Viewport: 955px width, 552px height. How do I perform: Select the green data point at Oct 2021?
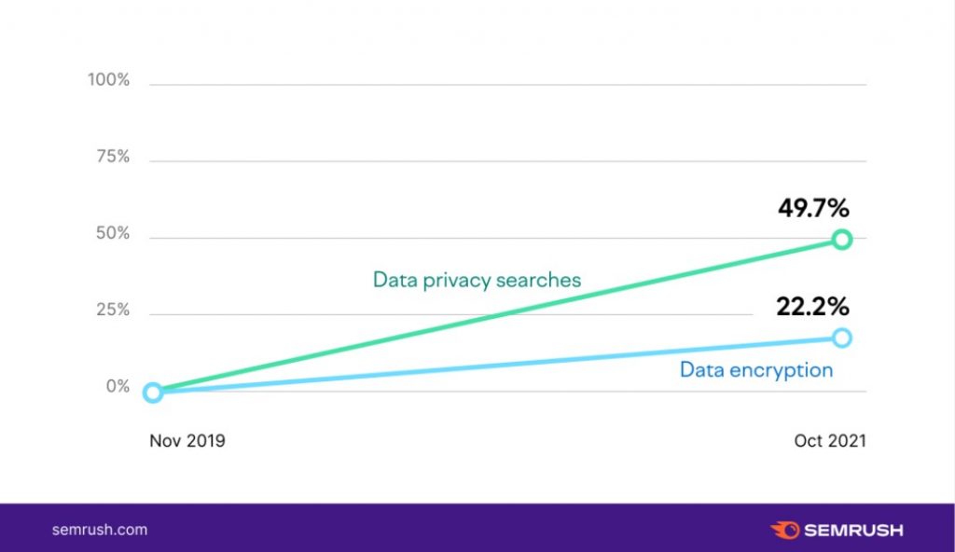click(841, 239)
